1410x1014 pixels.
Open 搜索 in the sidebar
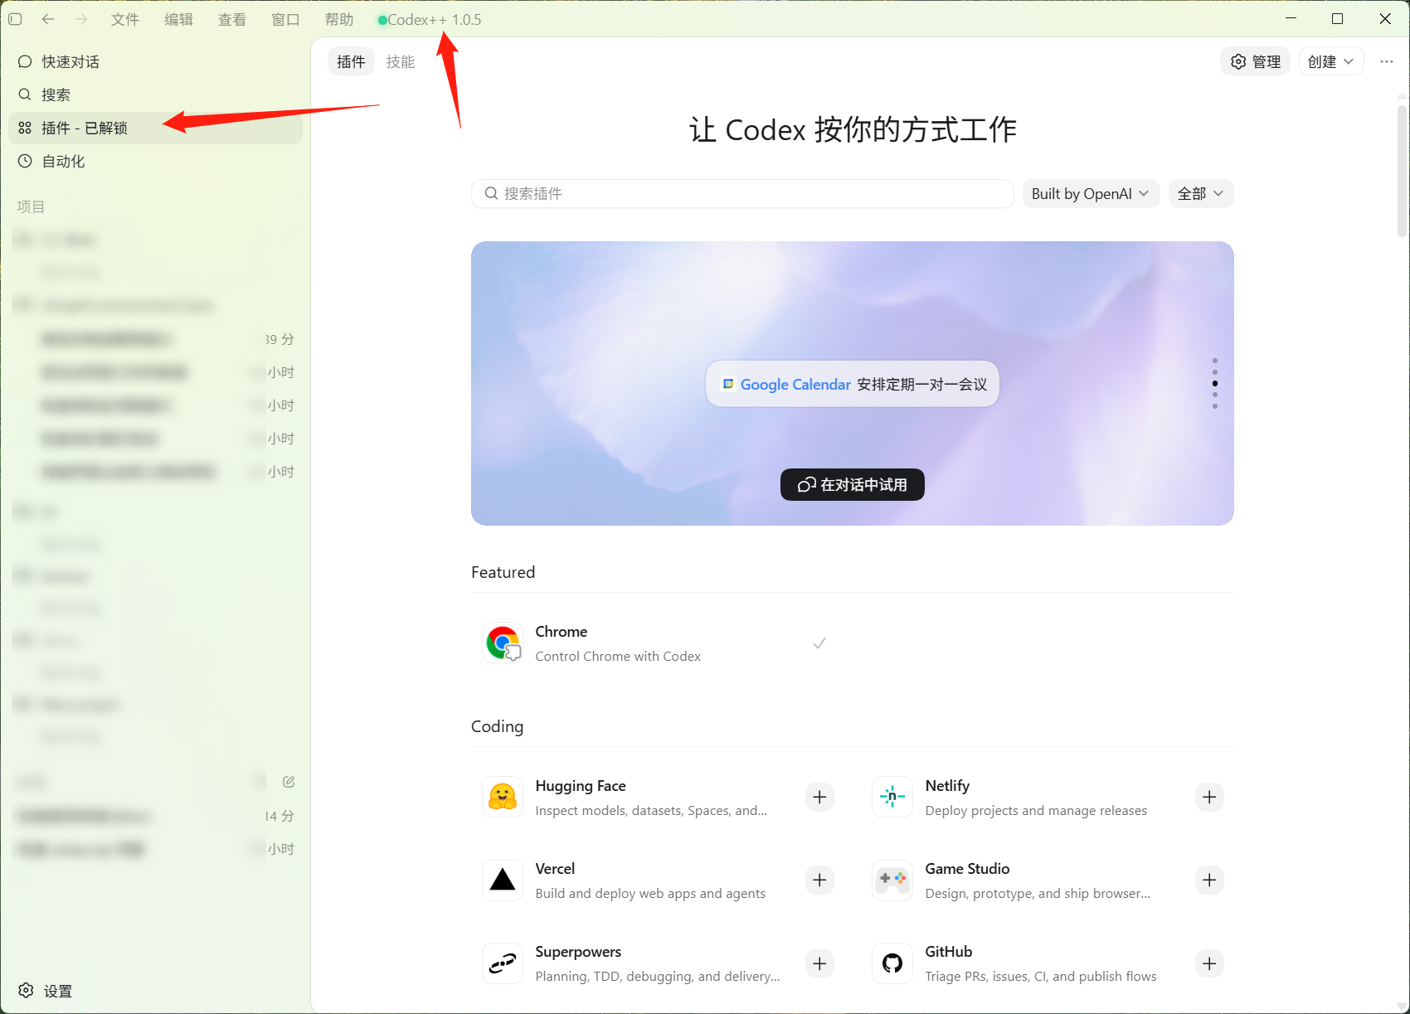pos(156,95)
